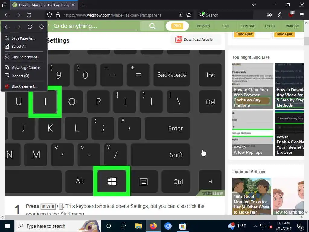
Task: Open QUIZZES in wikiHow header
Action: (203, 26)
